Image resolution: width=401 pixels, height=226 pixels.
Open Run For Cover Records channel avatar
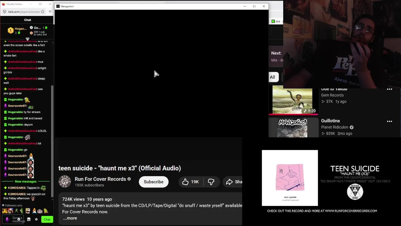(65, 182)
